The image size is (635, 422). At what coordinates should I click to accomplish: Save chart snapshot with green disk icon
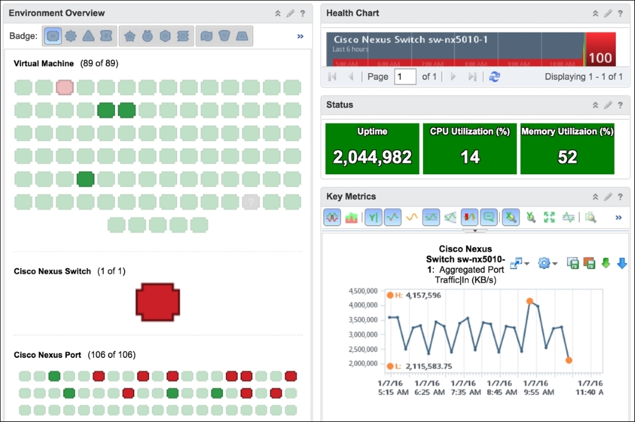pyautogui.click(x=573, y=264)
